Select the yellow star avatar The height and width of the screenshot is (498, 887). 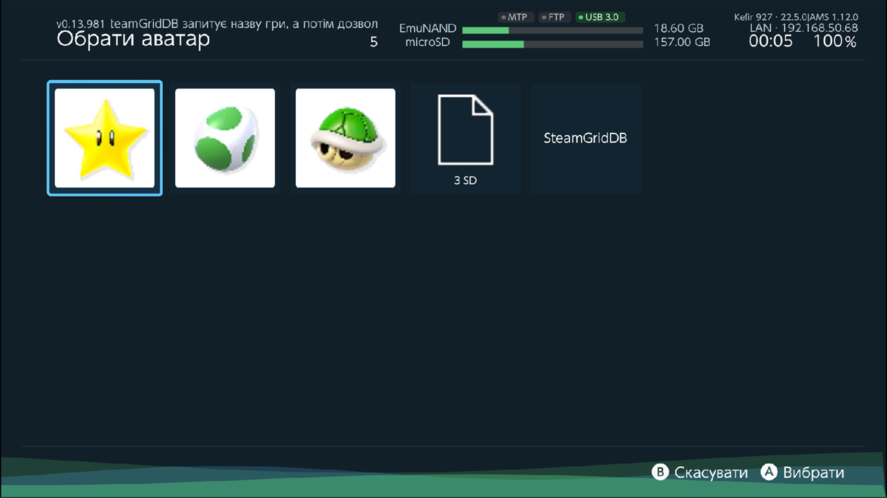[105, 138]
